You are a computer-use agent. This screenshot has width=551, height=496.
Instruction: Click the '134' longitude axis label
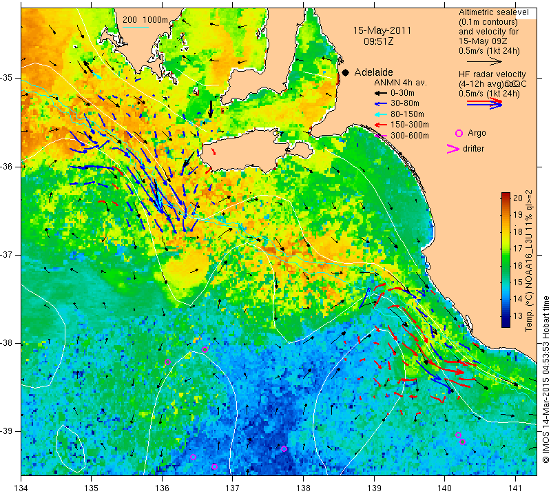pyautogui.click(x=21, y=488)
